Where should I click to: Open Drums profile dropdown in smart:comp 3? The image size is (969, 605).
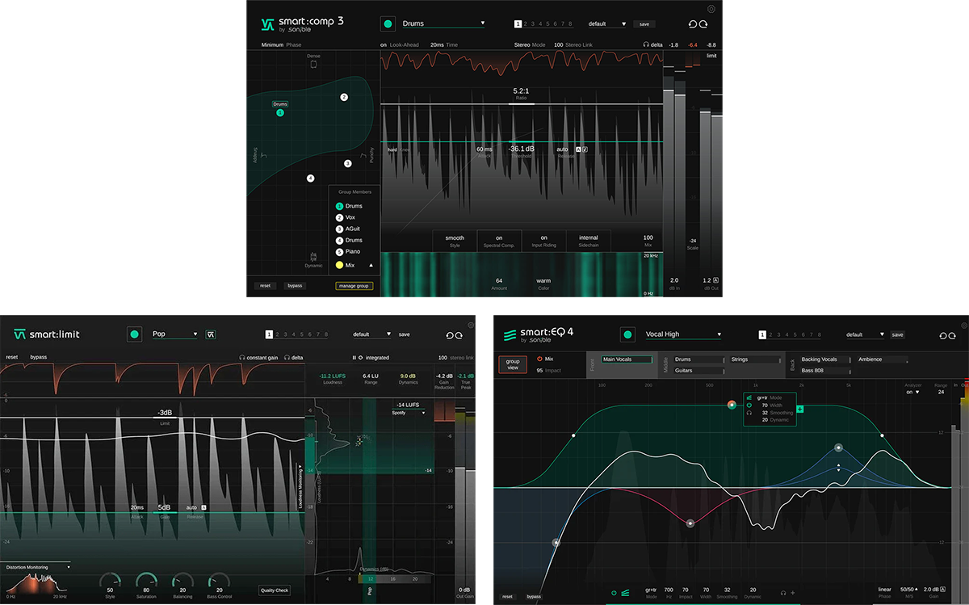443,24
